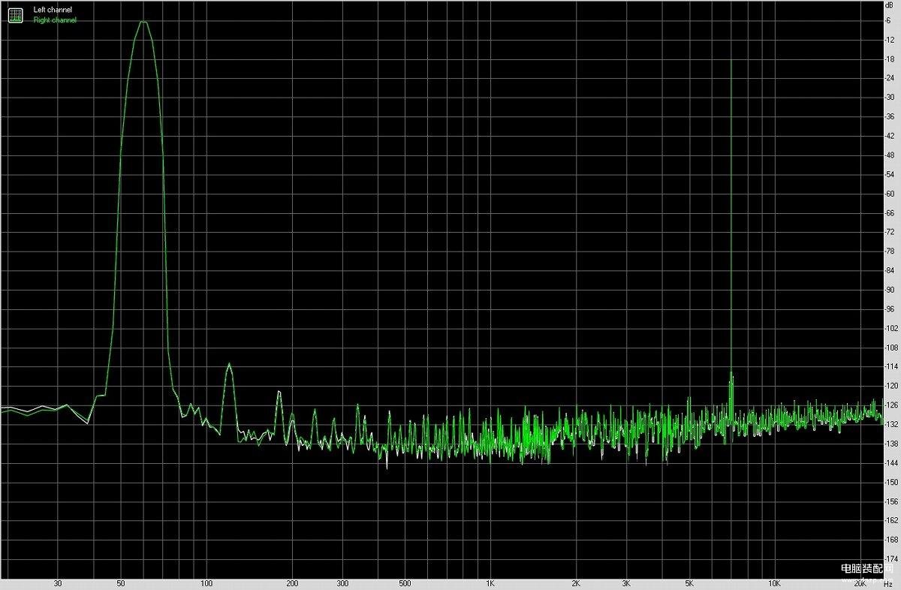Click the "-42" dB axis value
Image resolution: width=901 pixels, height=590 pixels.
tap(890, 136)
